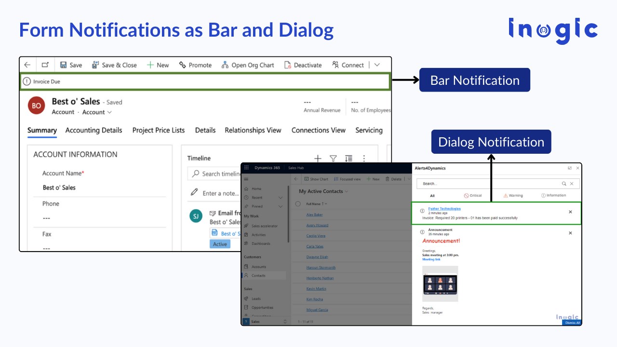Click the Invoice Due notification info icon

click(27, 81)
